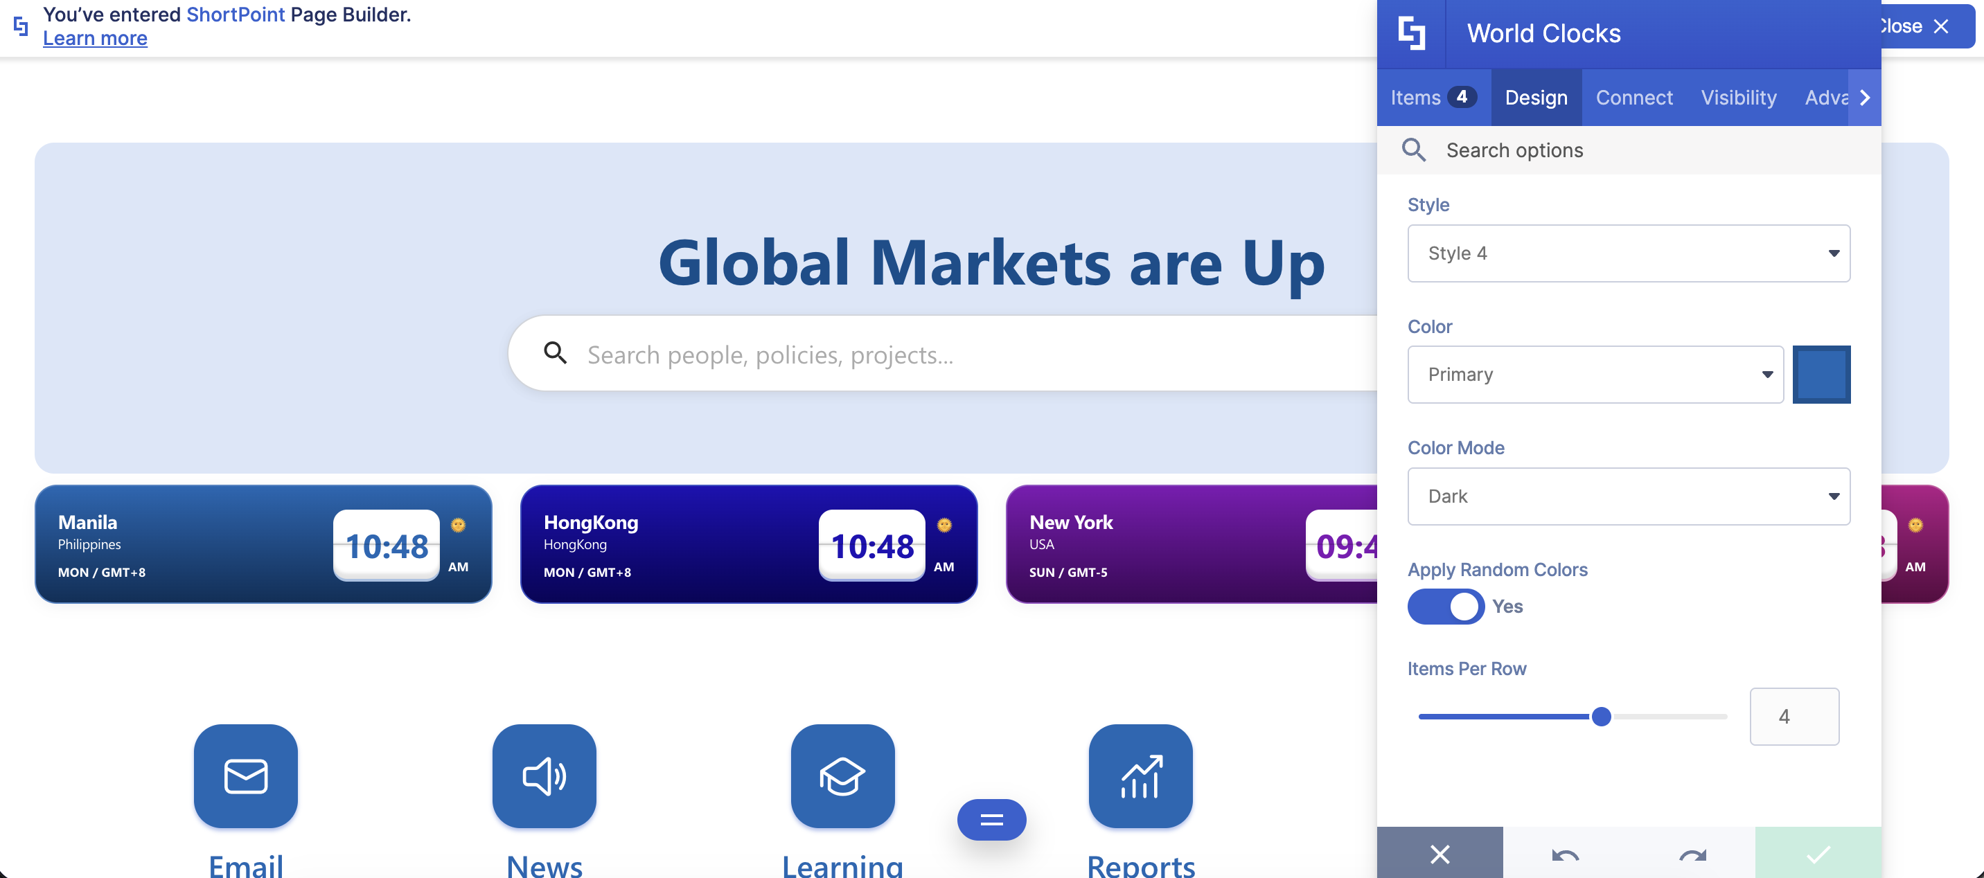Image resolution: width=1984 pixels, height=878 pixels.
Task: Switch to the Connect tab
Action: click(x=1633, y=98)
